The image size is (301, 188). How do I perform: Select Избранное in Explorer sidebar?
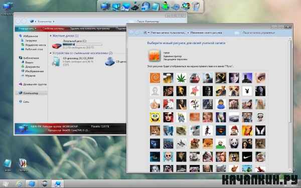tap(31, 36)
